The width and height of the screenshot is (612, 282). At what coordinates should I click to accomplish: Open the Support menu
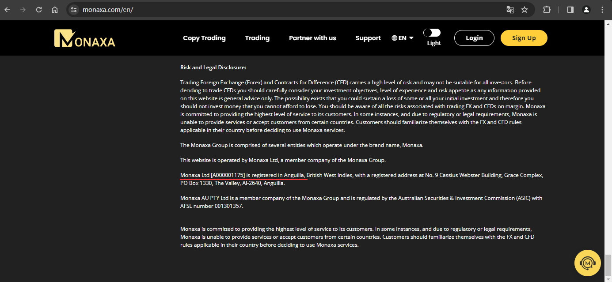[368, 38]
